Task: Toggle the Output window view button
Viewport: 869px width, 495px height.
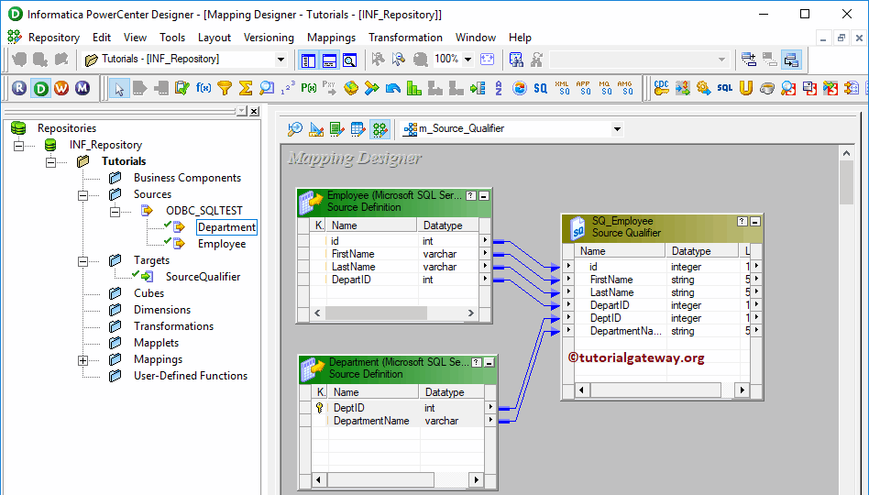Action: click(329, 60)
